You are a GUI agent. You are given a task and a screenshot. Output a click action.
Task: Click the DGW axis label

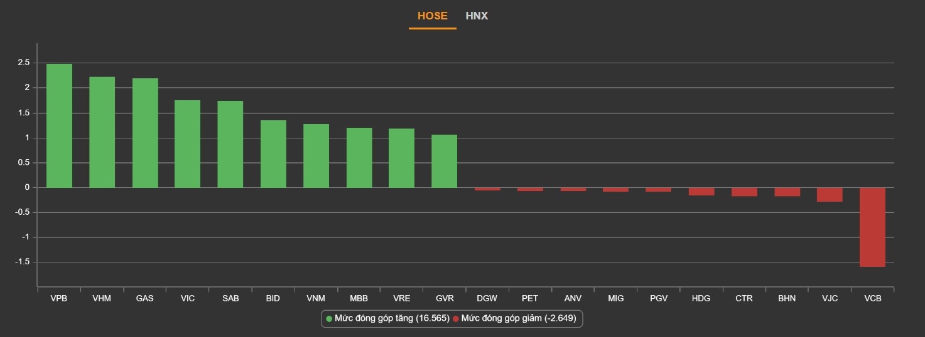click(x=487, y=299)
